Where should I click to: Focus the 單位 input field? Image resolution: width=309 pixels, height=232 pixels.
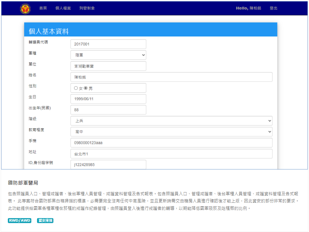108,66
